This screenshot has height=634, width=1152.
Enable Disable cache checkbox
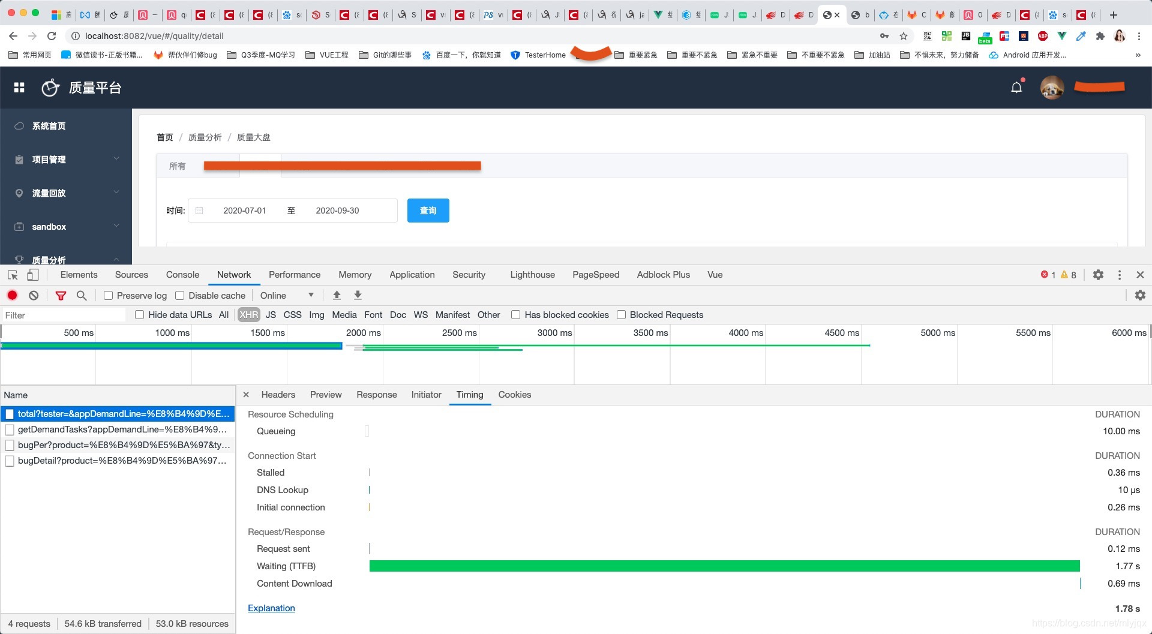pos(179,296)
